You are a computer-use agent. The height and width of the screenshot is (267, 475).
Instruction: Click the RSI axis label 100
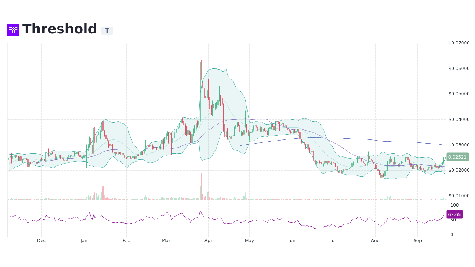tap(455, 205)
